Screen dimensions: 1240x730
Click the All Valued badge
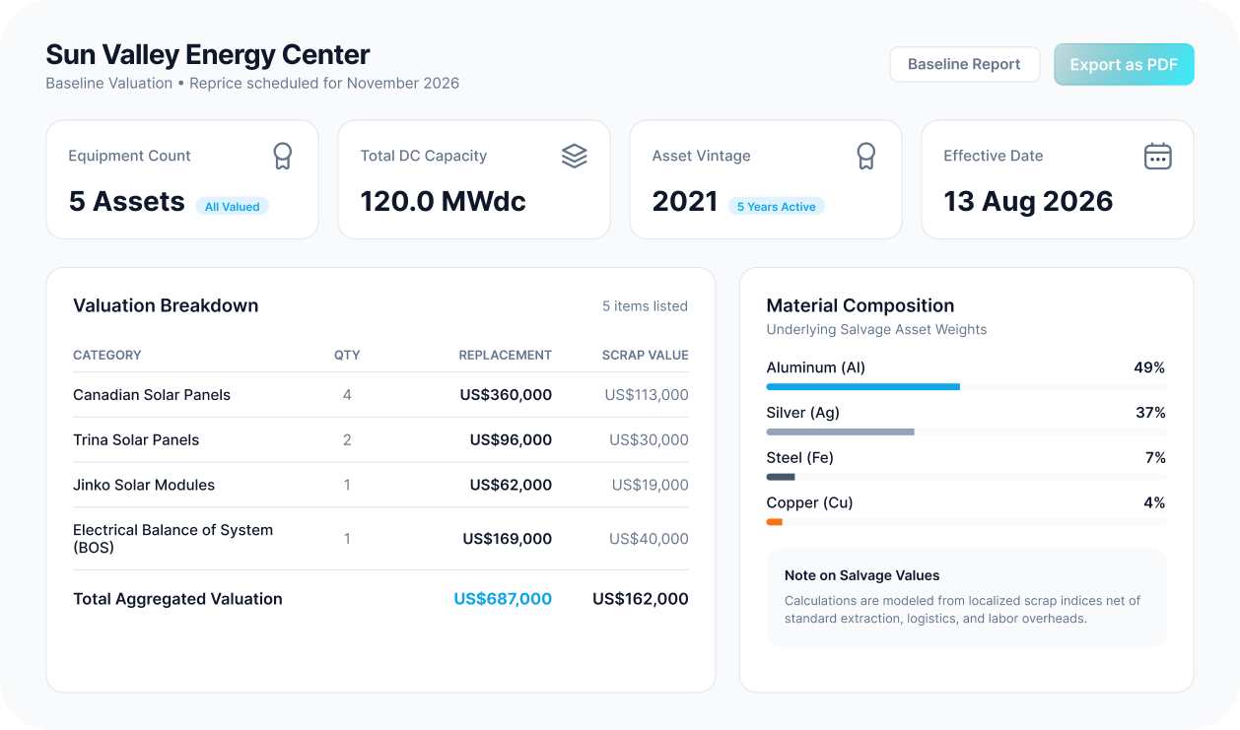coord(233,207)
